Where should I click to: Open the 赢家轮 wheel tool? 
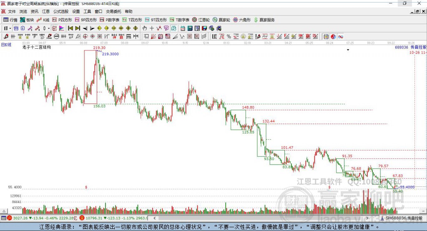pos(221,20)
